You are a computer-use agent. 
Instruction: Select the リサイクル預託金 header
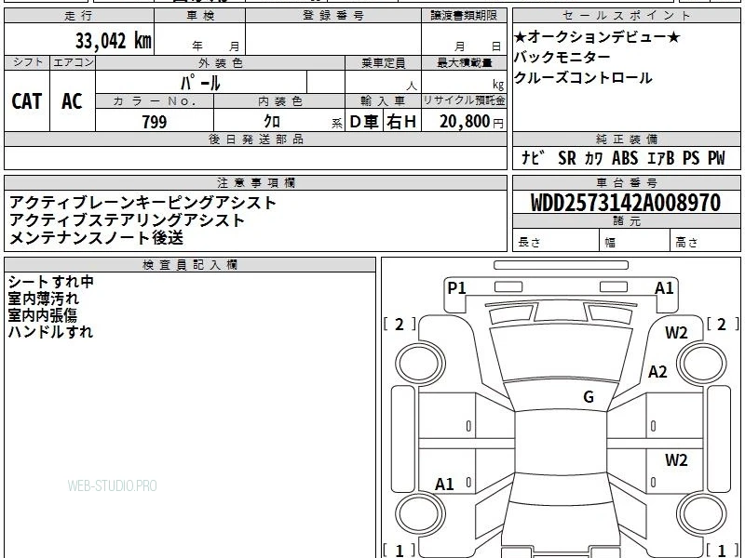[464, 100]
